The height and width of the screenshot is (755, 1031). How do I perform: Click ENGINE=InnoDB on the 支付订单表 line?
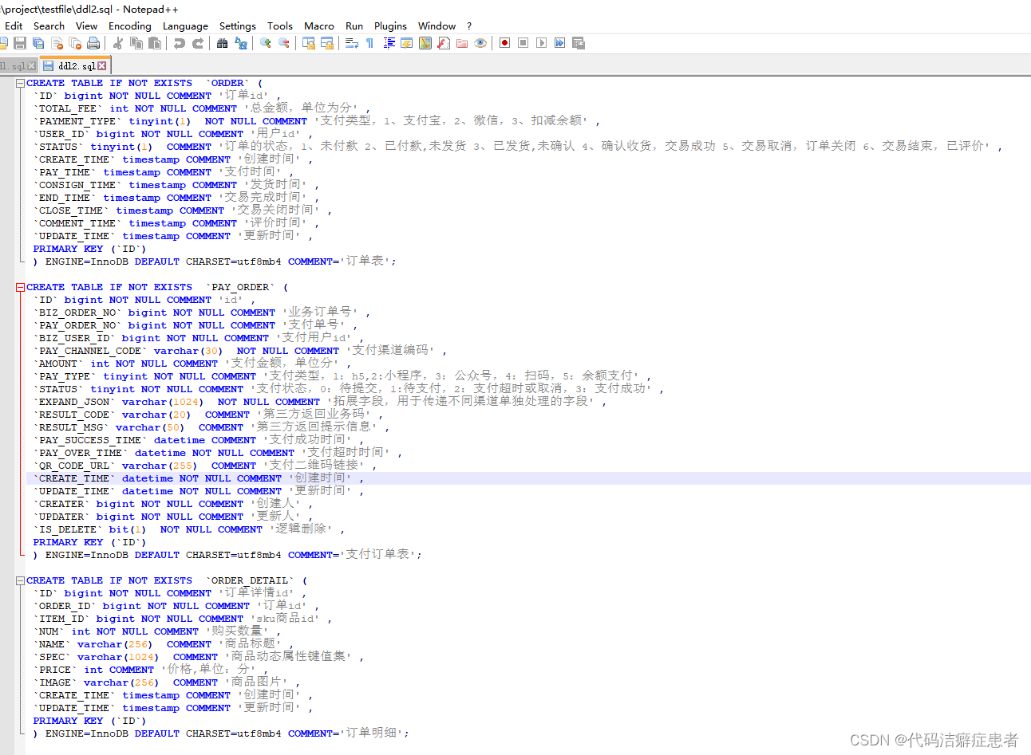[86, 555]
